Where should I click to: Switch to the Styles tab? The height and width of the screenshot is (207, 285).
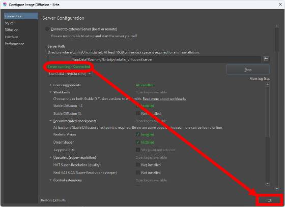pyautogui.click(x=21, y=23)
